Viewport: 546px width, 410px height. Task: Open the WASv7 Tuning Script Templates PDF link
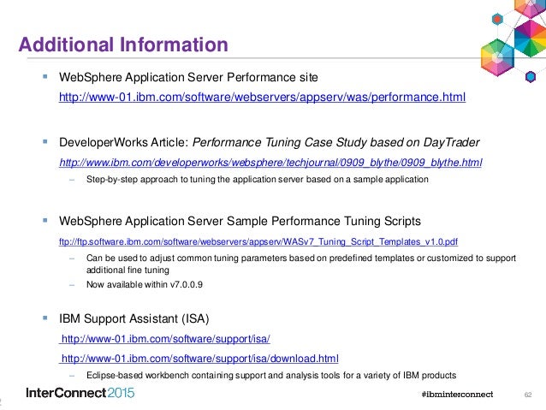point(258,241)
